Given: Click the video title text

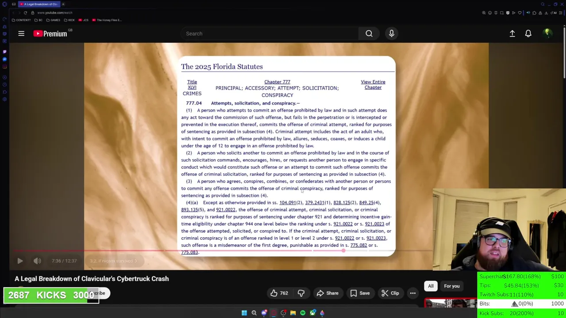Looking at the screenshot, I should pyautogui.click(x=92, y=279).
